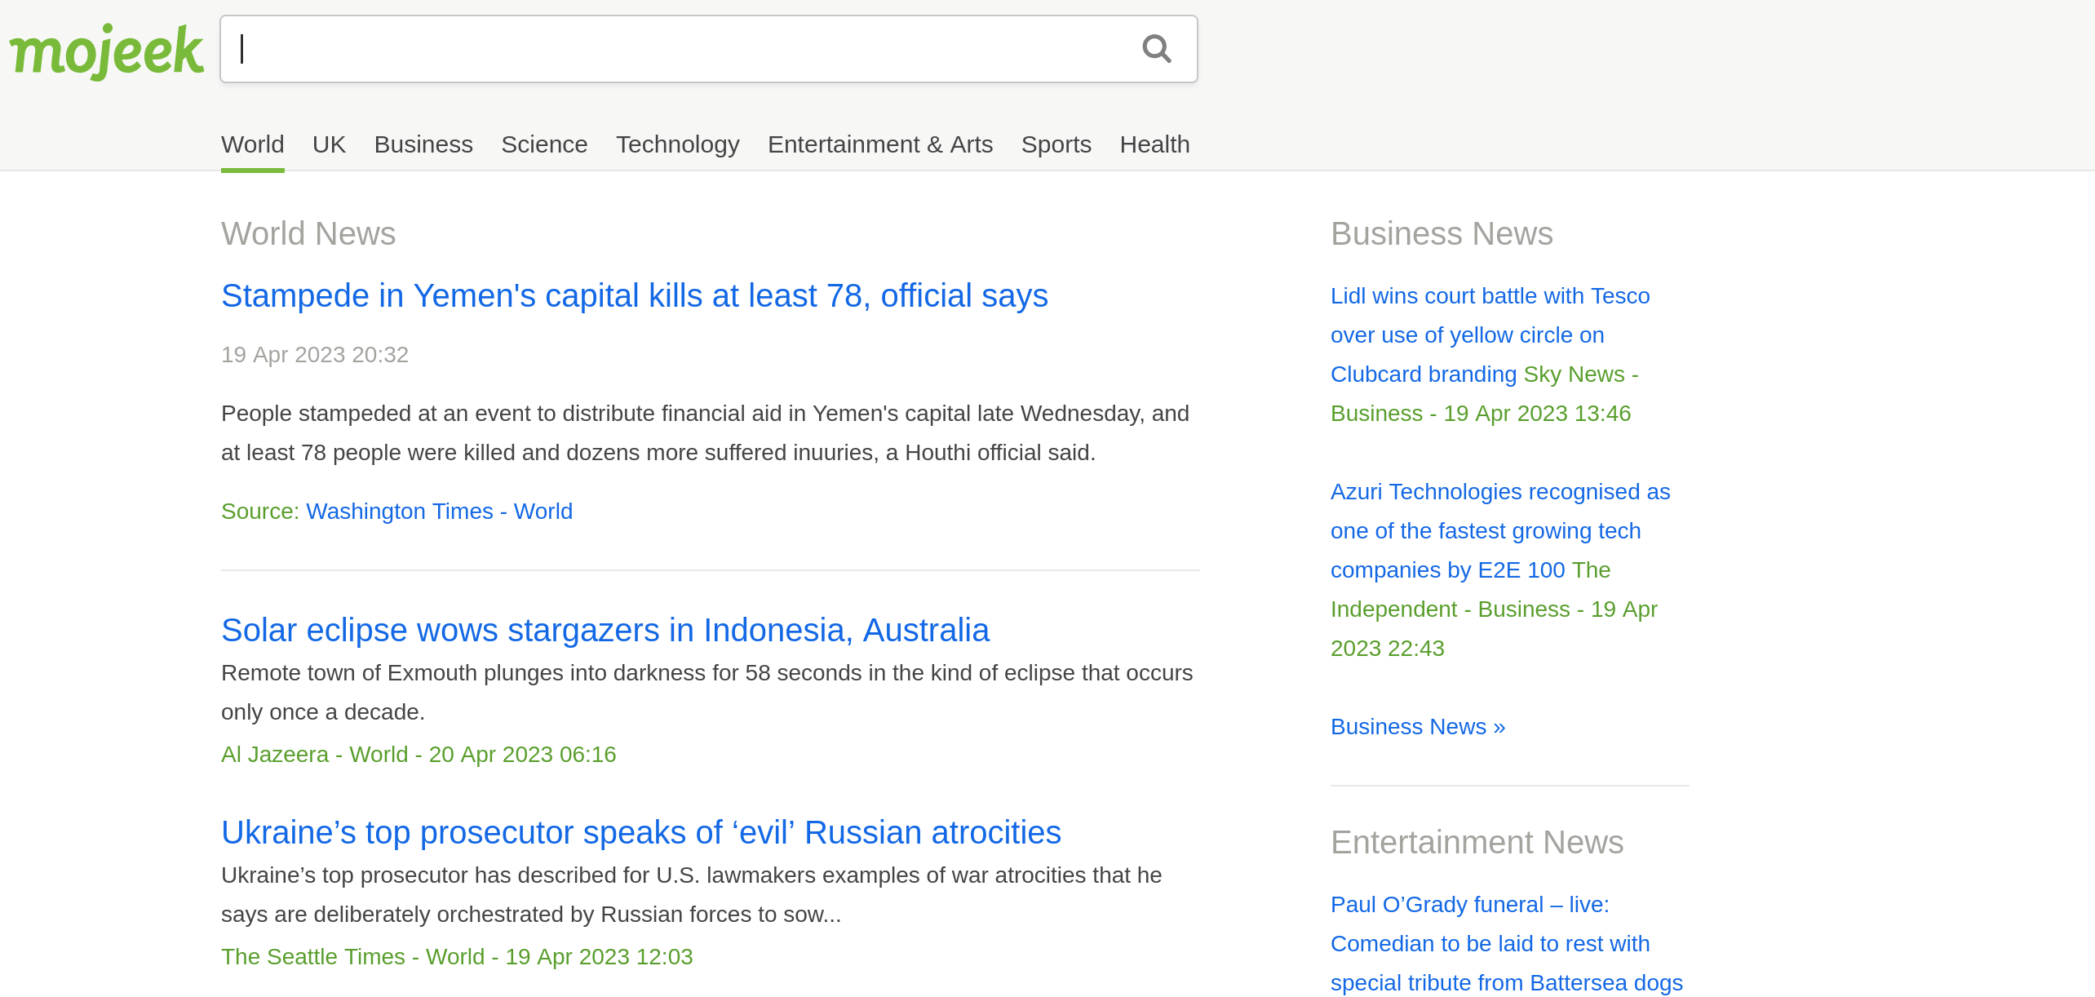Image resolution: width=2095 pixels, height=997 pixels.
Task: Select the World tab
Action: [252, 144]
